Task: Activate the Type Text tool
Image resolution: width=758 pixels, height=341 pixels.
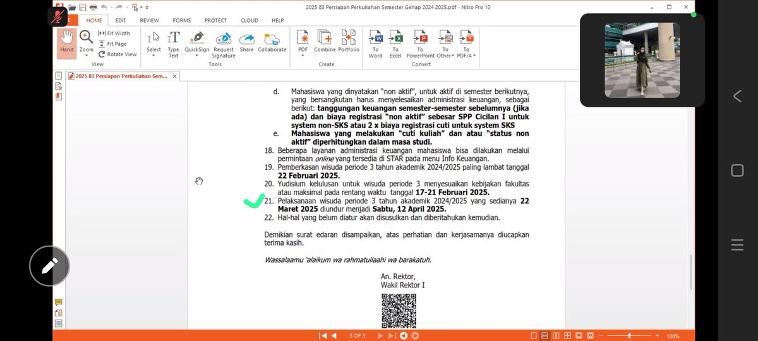Action: (x=174, y=44)
